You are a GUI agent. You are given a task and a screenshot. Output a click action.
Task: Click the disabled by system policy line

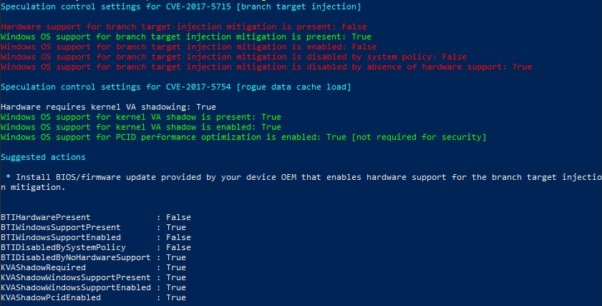(x=234, y=57)
